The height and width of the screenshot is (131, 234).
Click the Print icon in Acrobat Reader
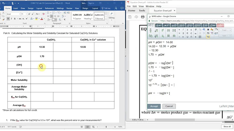(x=143, y=17)
